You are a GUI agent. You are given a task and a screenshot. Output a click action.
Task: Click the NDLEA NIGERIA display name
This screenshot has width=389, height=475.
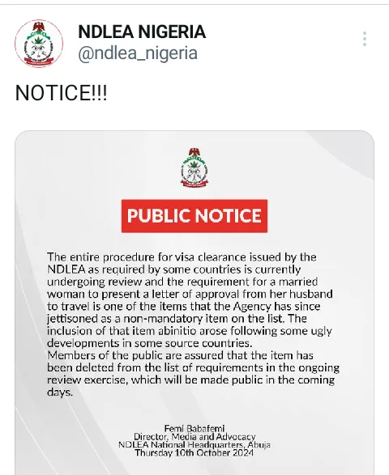[142, 32]
